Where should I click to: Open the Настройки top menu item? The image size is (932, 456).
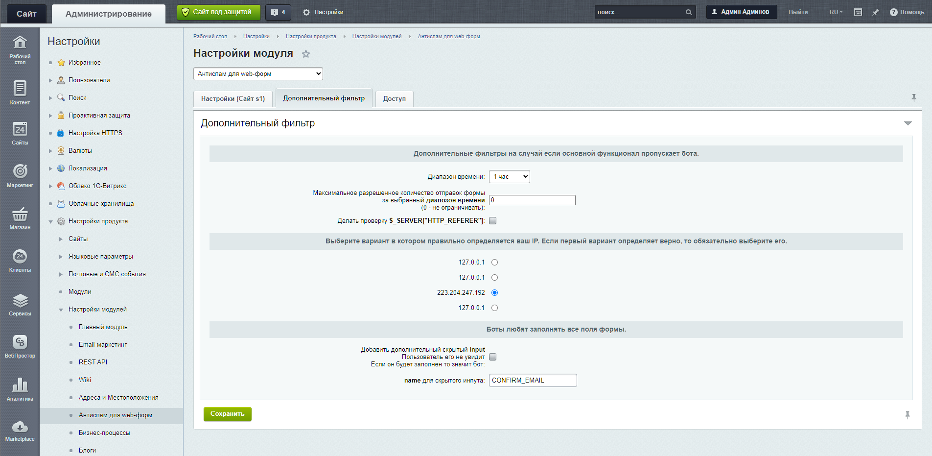coord(323,12)
